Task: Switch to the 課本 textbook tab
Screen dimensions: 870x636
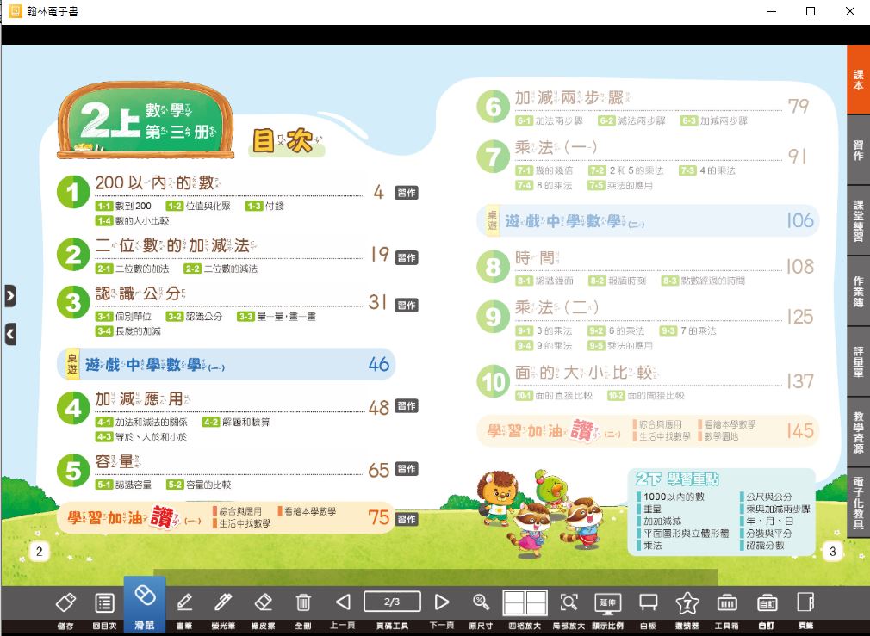Action: coord(858,80)
